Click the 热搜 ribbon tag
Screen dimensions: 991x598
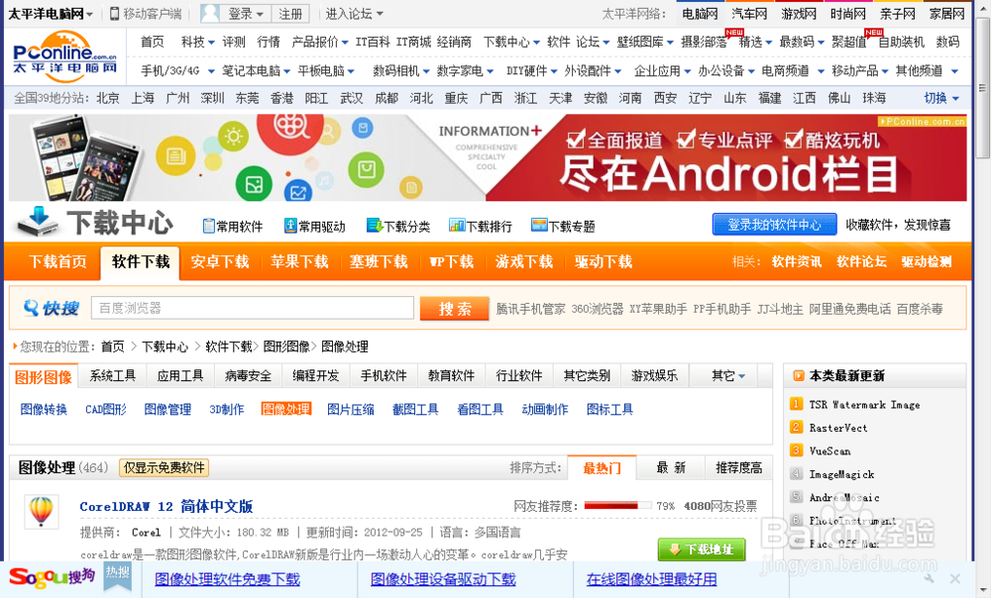pos(118,574)
